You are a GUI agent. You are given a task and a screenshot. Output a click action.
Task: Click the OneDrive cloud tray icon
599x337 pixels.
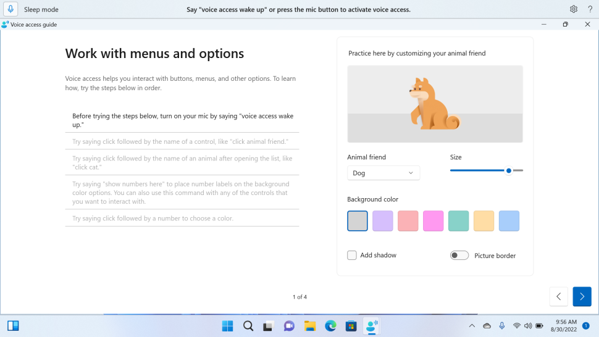[x=487, y=326]
